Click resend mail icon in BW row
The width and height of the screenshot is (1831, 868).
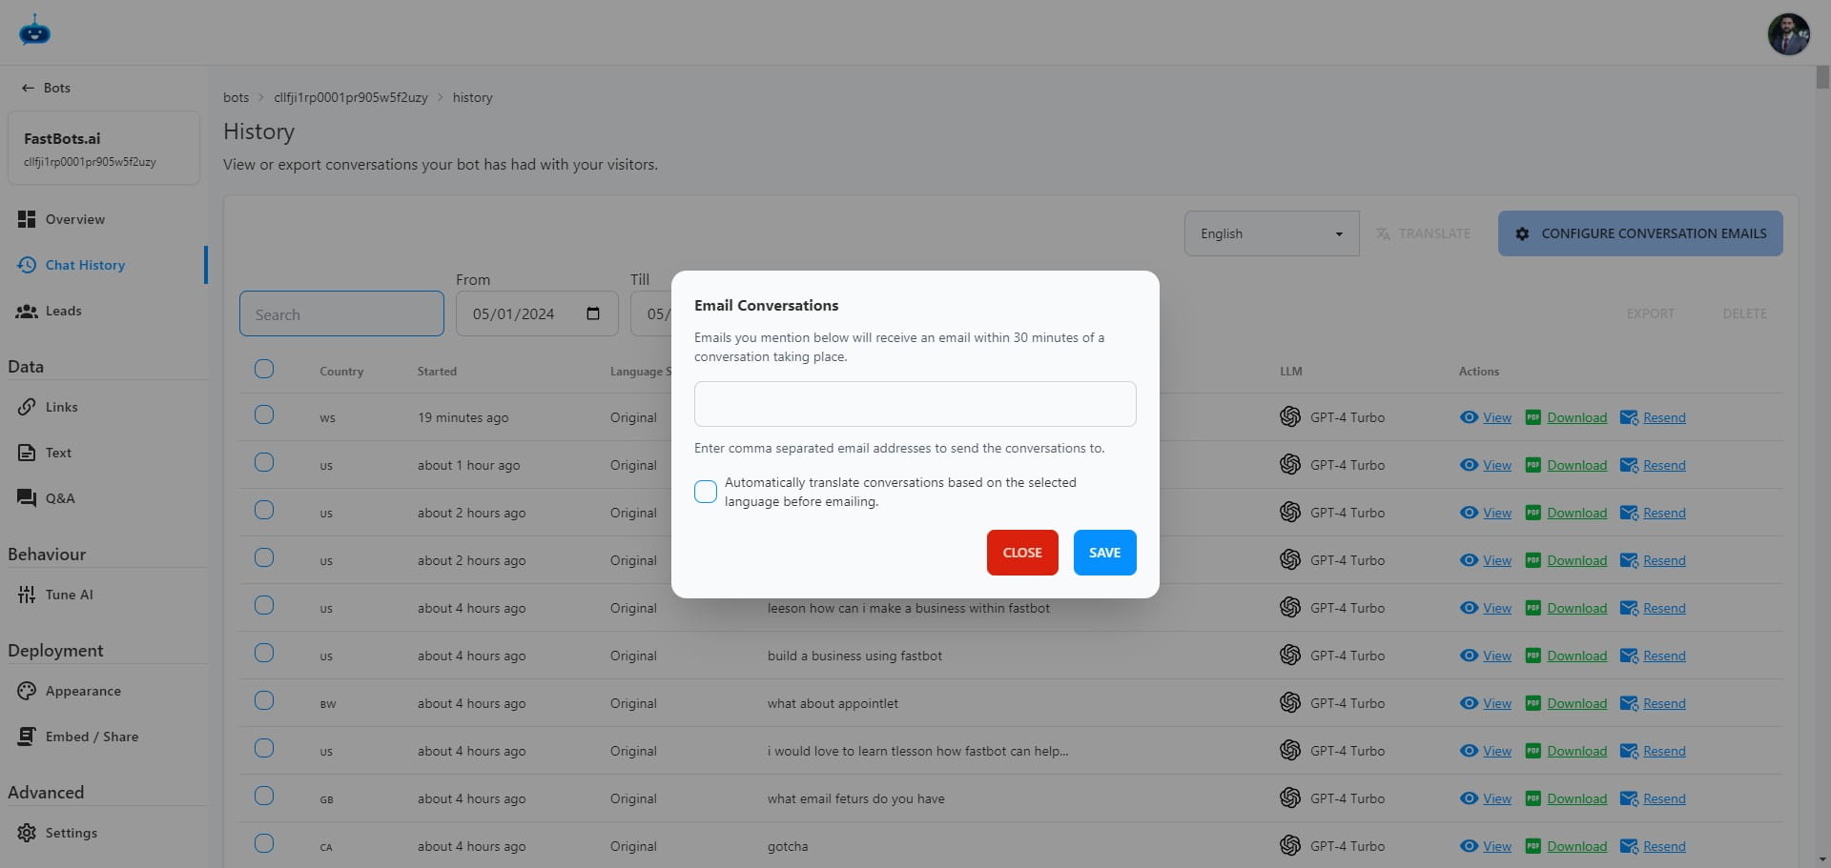pyautogui.click(x=1629, y=703)
